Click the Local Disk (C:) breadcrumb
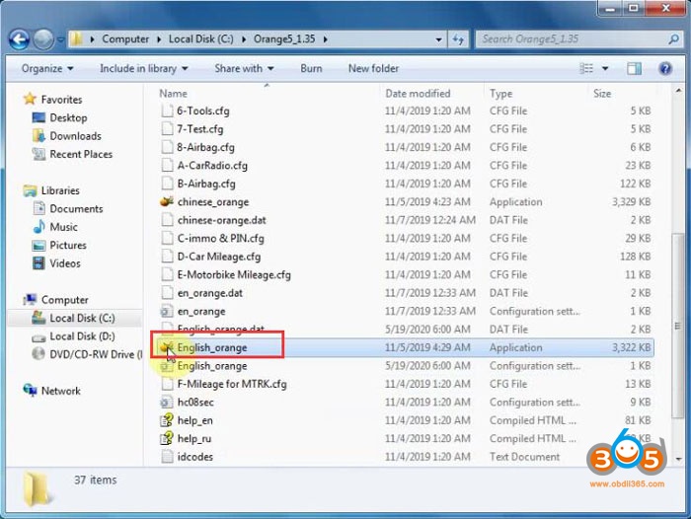 click(201, 39)
